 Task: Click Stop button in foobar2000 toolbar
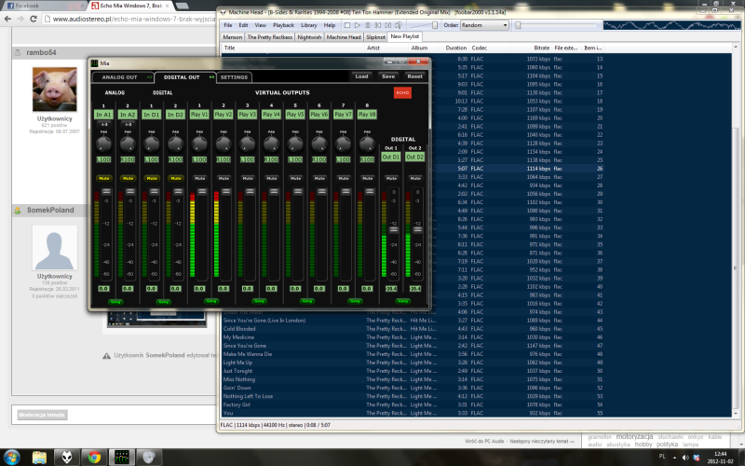[347, 25]
